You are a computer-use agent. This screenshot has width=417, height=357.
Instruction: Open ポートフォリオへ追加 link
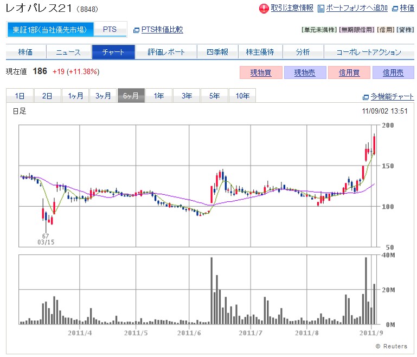[x=357, y=8]
